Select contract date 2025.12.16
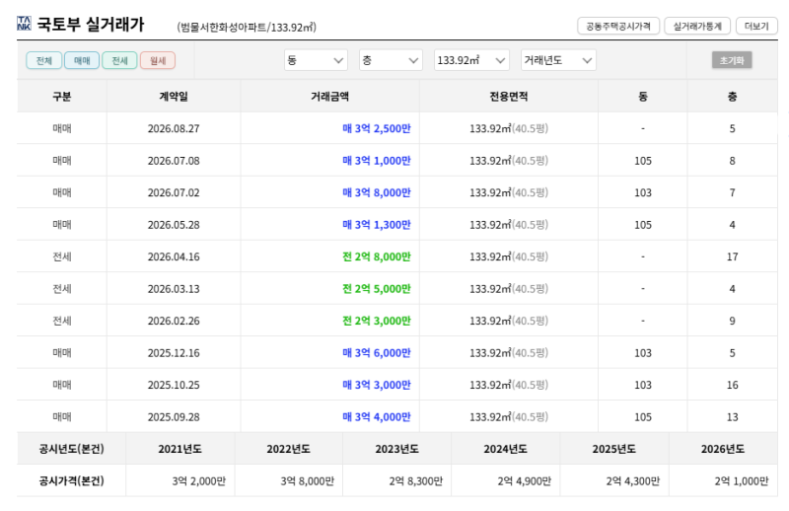 [x=174, y=353]
